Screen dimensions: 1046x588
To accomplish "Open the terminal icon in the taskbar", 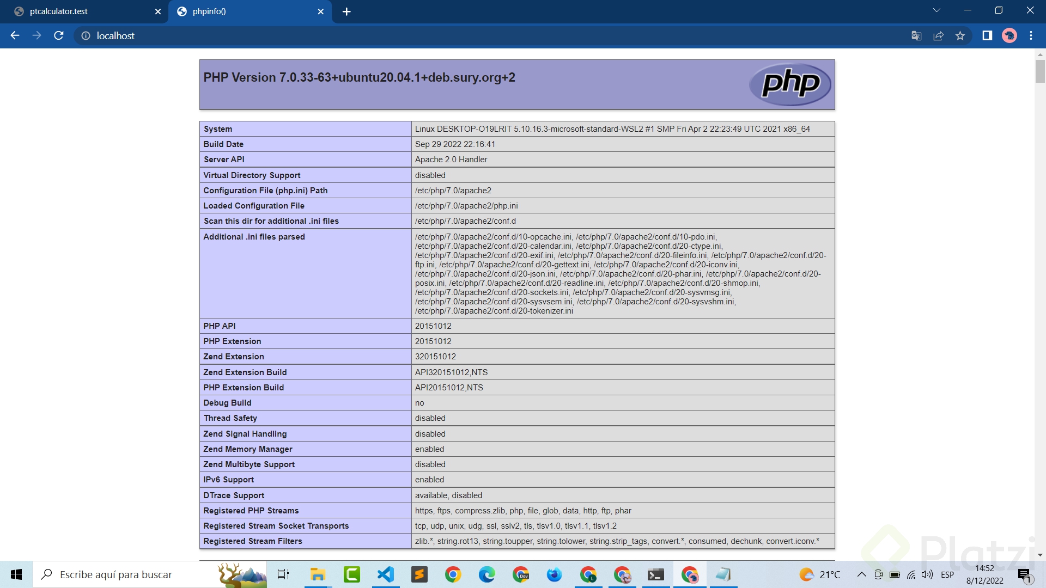I will point(655,574).
